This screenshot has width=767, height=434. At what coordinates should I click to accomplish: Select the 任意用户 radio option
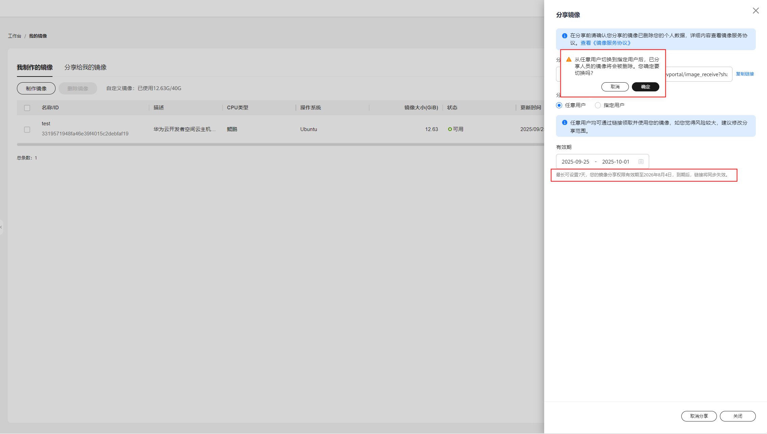pos(559,105)
